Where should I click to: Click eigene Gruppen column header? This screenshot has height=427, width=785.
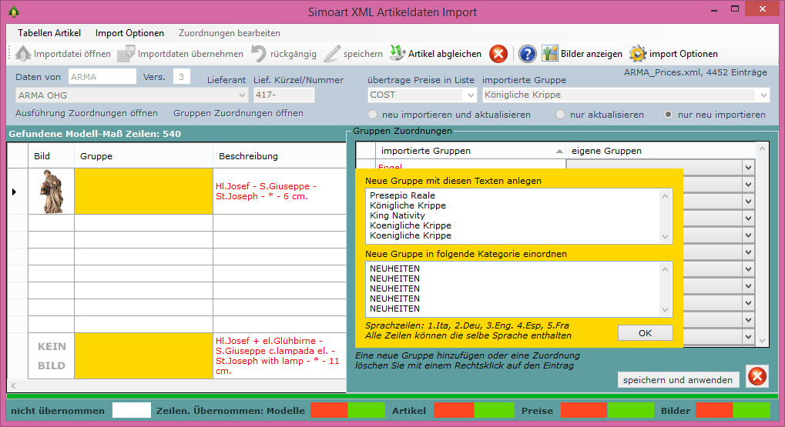660,151
